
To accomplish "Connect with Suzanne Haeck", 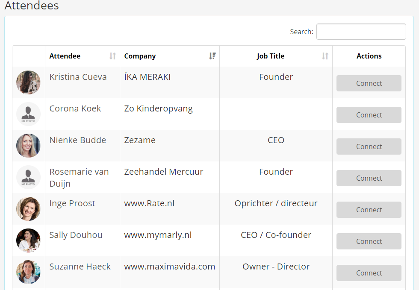I will [369, 273].
